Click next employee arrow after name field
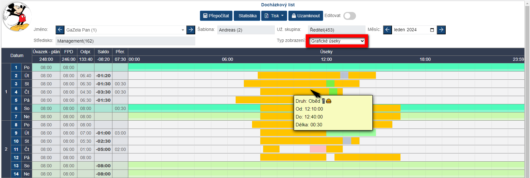Screen dimensions: 530x178 pos(191,30)
